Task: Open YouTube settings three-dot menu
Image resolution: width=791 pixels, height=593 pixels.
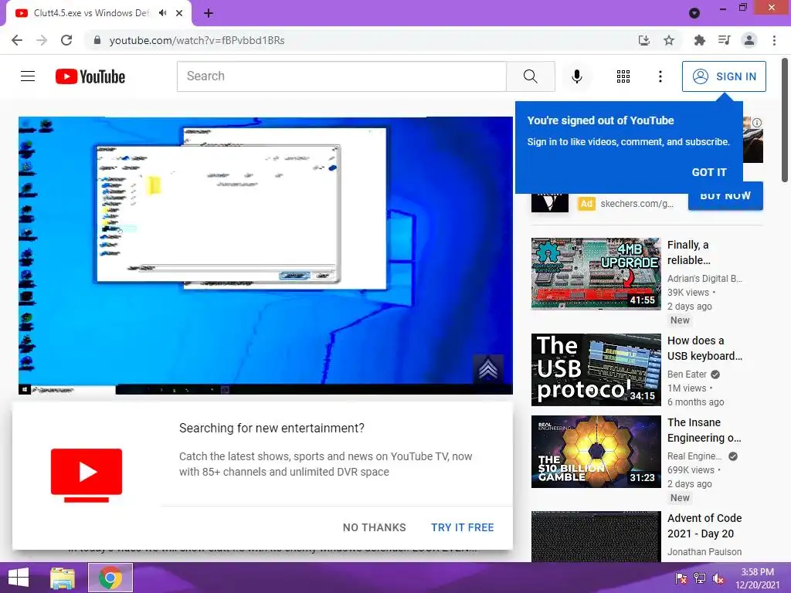Action: [x=660, y=76]
